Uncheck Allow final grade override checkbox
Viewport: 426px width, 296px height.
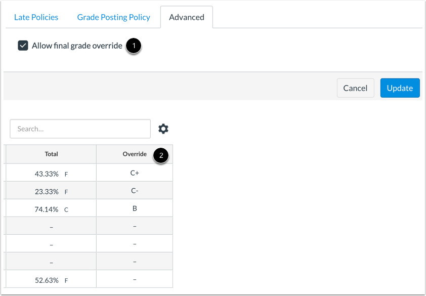(23, 46)
